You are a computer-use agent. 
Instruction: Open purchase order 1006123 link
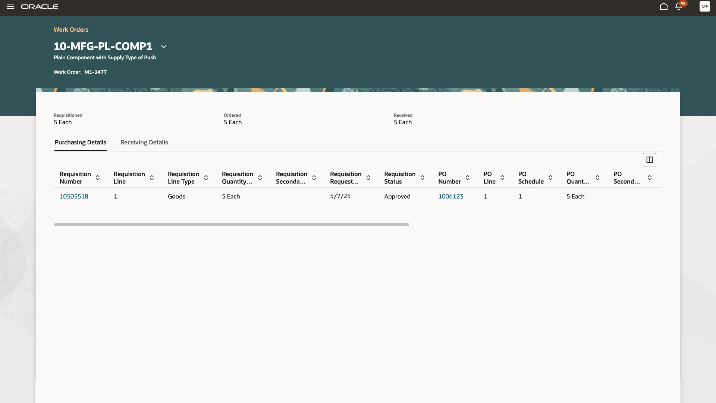tap(450, 196)
